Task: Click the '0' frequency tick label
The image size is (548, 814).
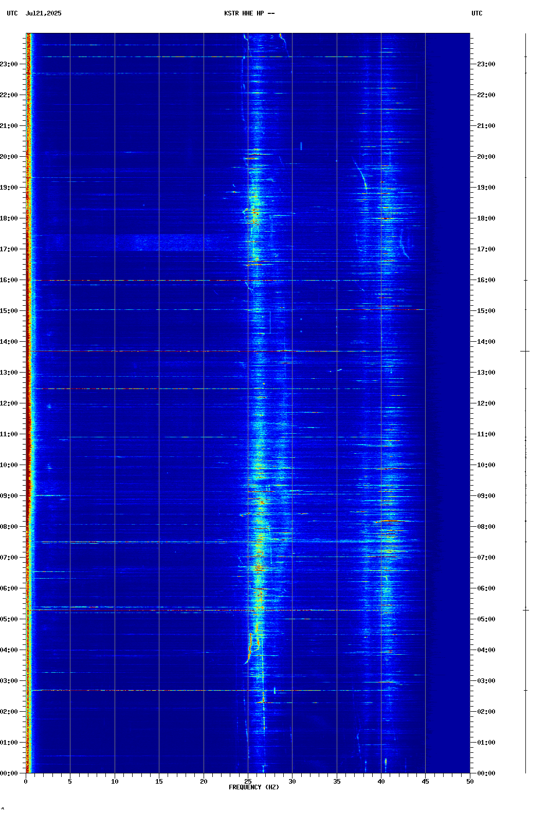Action: (26, 782)
